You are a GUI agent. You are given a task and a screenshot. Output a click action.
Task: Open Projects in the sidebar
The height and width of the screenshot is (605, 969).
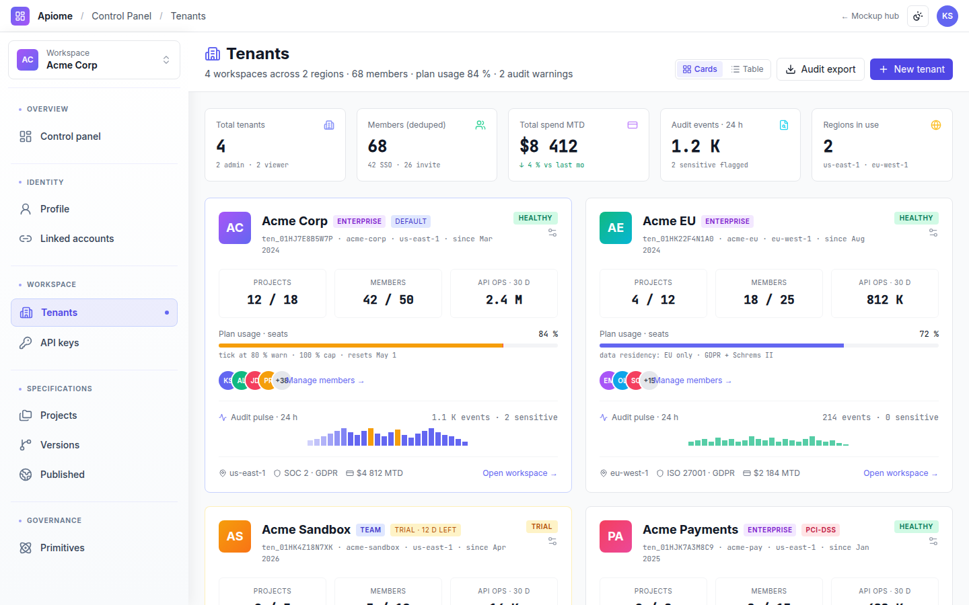coord(94,415)
